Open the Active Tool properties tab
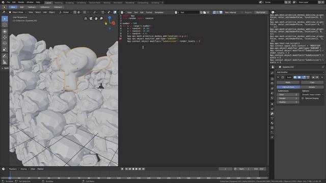 [272, 73]
